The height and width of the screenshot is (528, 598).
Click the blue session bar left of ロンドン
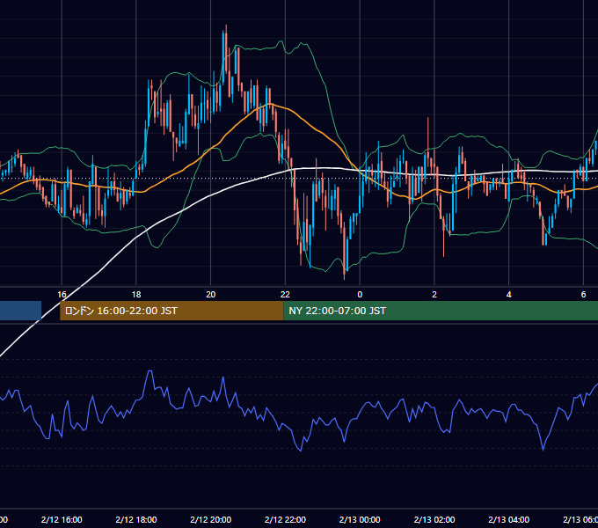coord(20,311)
